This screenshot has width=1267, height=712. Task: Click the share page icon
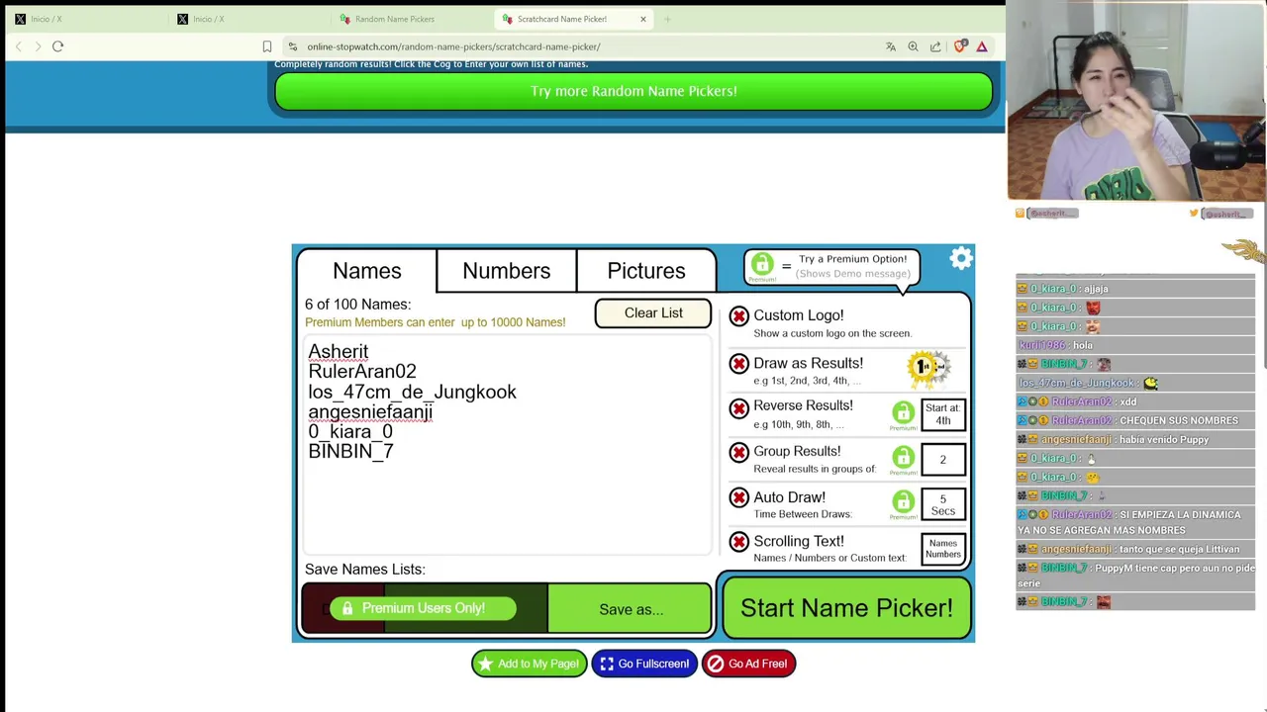point(935,46)
